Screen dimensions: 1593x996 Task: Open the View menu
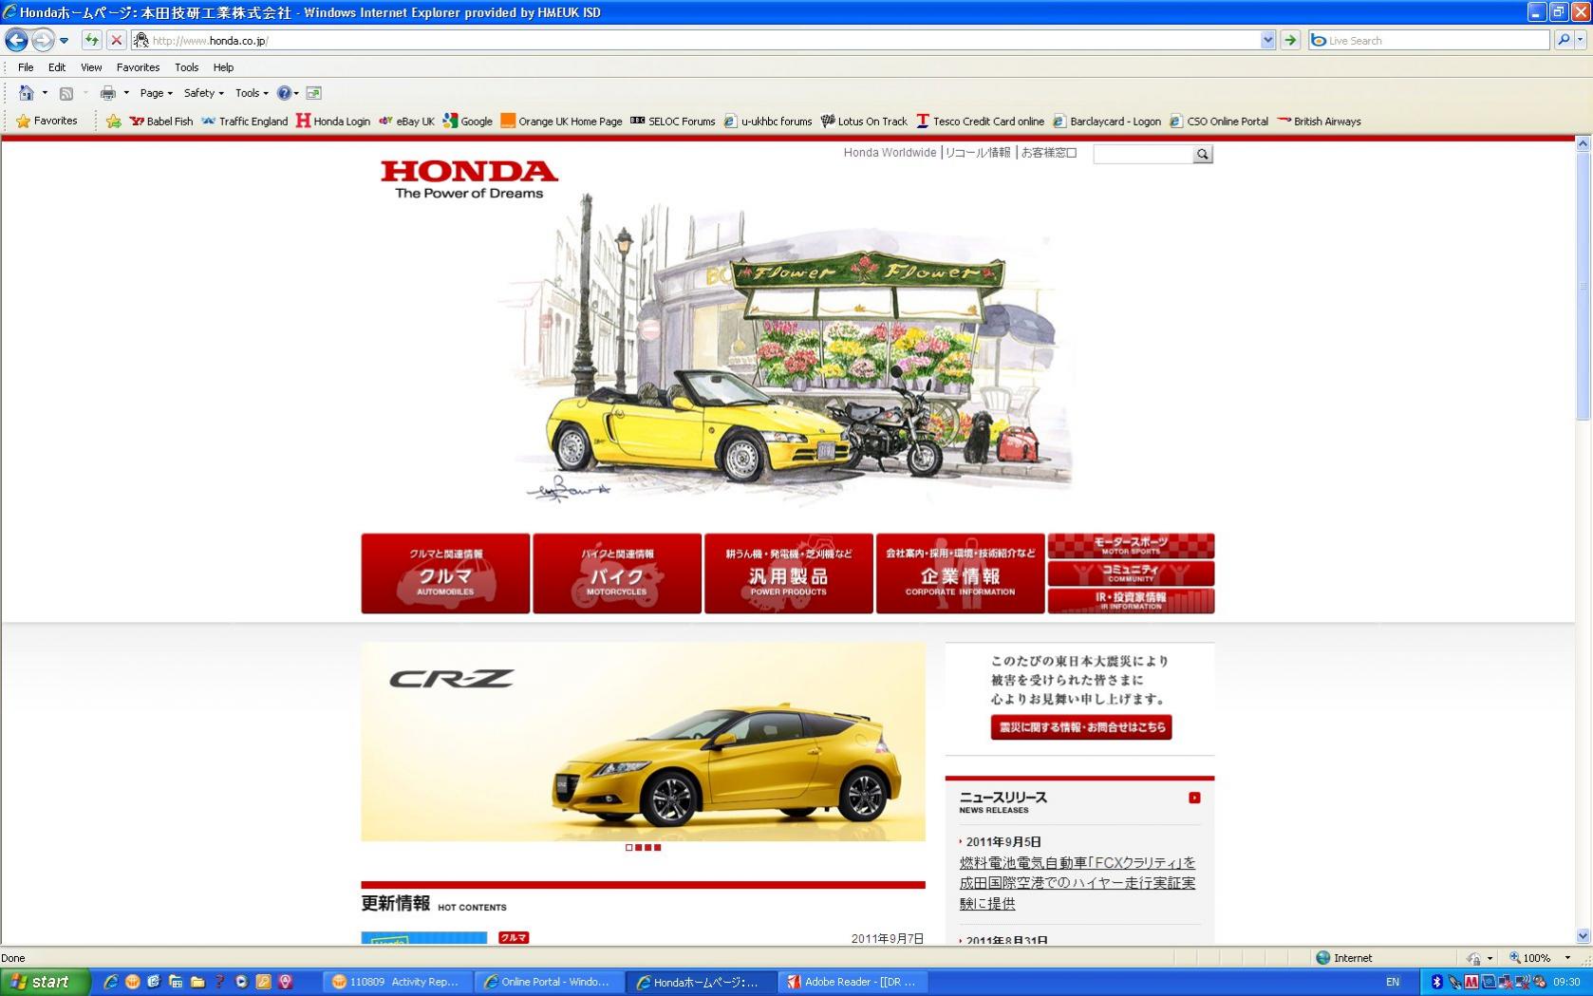click(x=91, y=67)
